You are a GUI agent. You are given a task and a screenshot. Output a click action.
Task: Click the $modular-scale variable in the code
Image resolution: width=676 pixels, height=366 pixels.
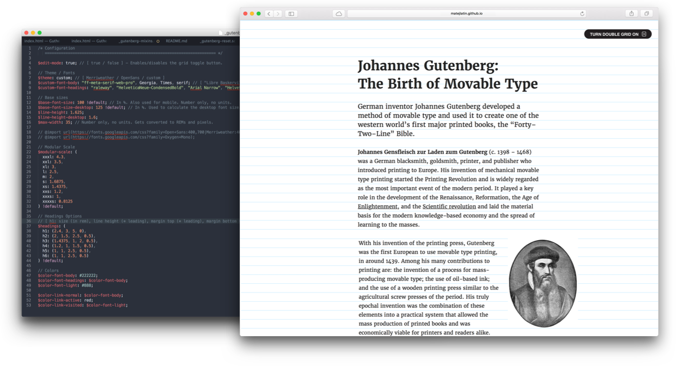(53, 152)
